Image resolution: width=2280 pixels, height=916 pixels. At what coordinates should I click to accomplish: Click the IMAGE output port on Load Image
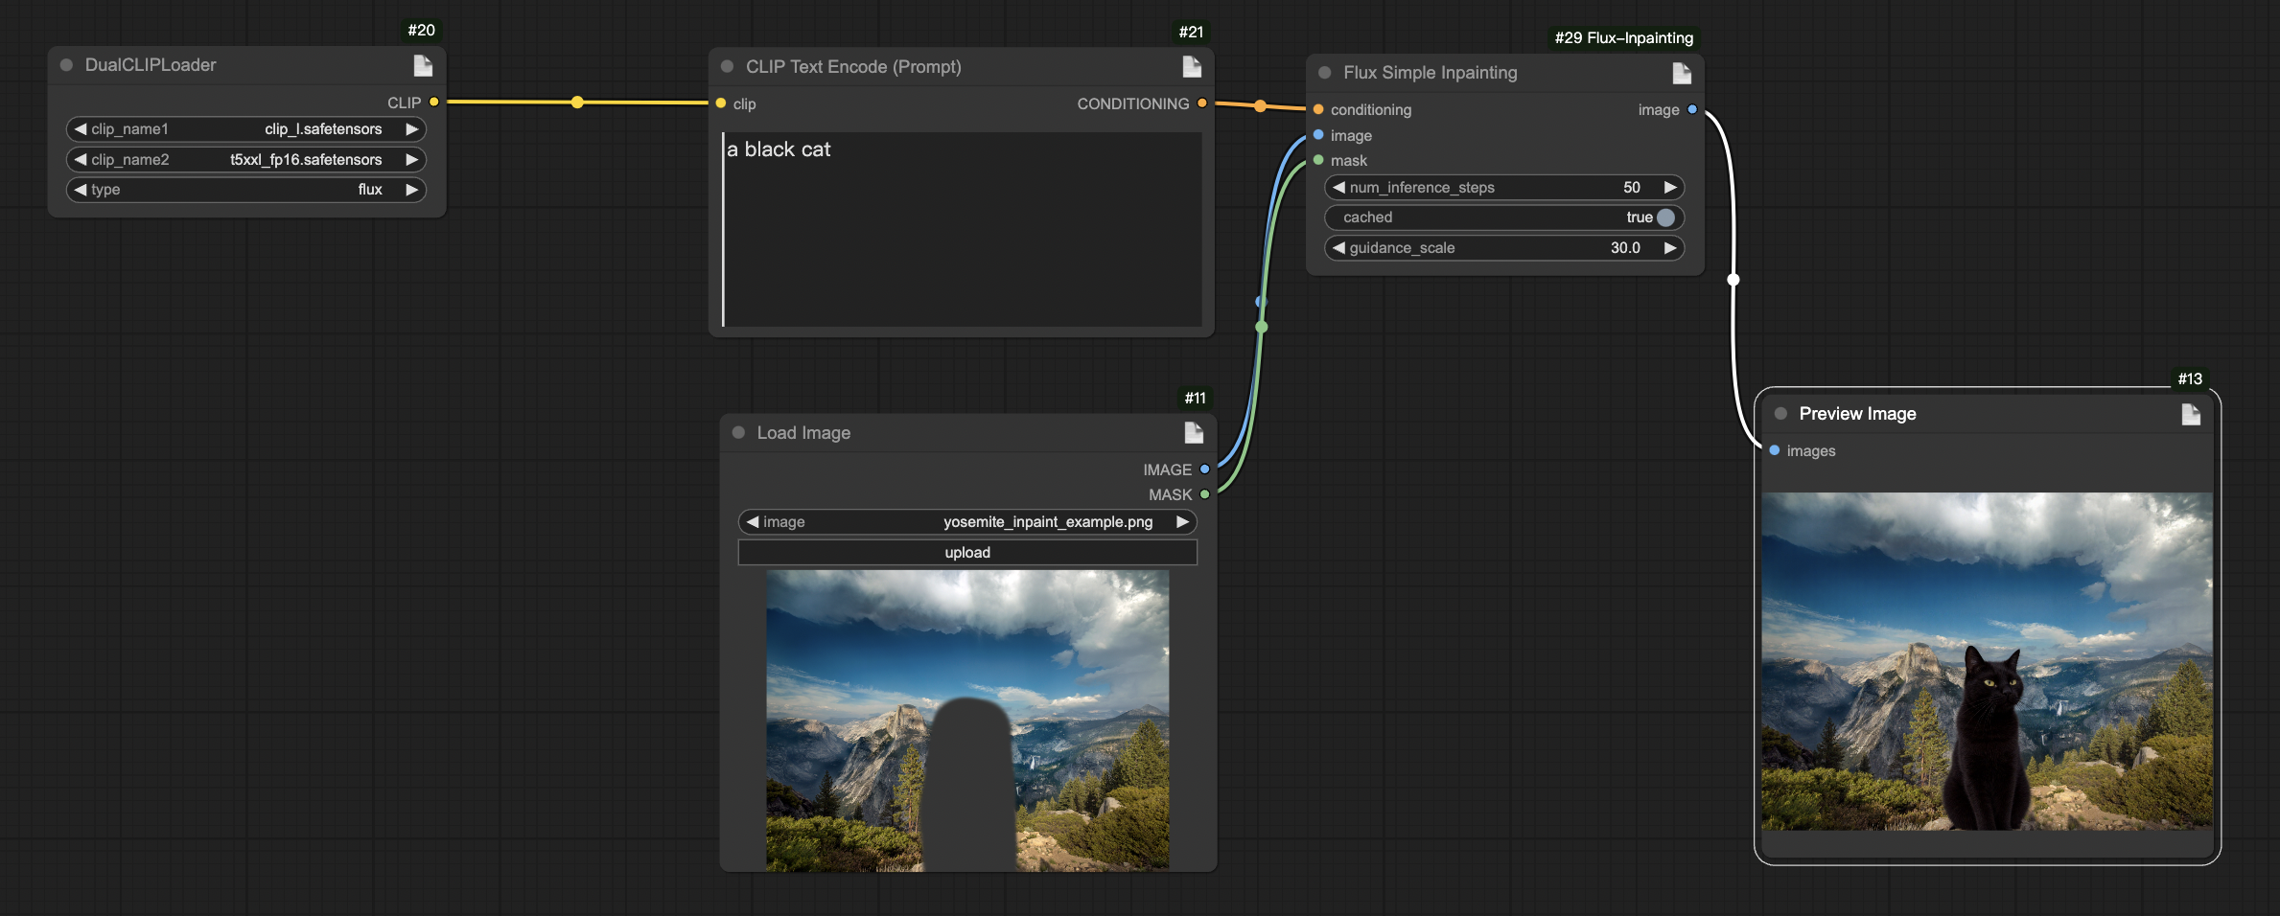point(1205,469)
